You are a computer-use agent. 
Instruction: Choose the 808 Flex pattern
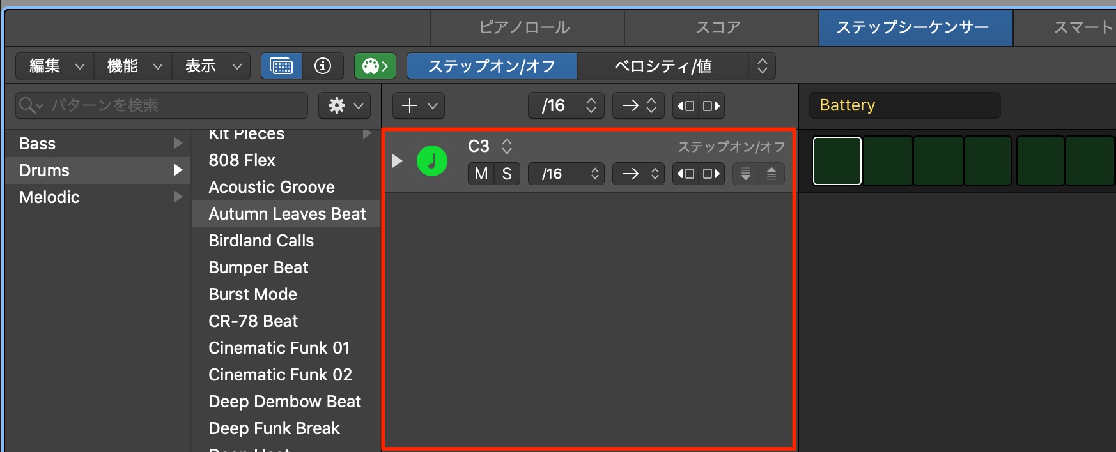point(286,160)
